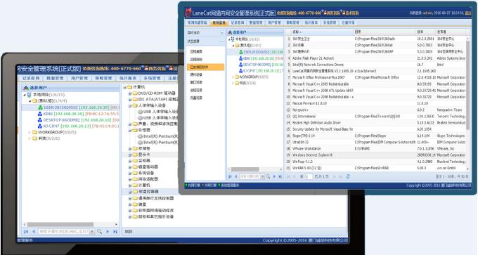Select the highlighted orange software item in the left sidebar

pos(205,67)
